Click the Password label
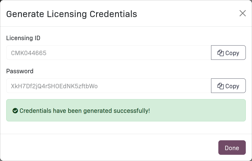252x161 pixels. 20,71
